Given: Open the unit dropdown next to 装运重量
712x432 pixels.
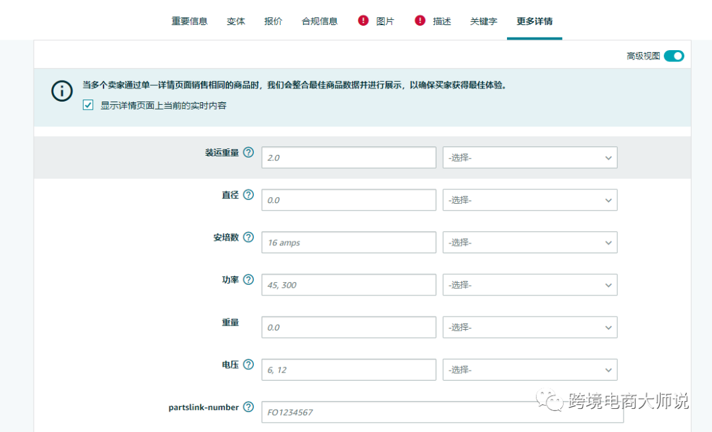Looking at the screenshot, I should click(529, 157).
